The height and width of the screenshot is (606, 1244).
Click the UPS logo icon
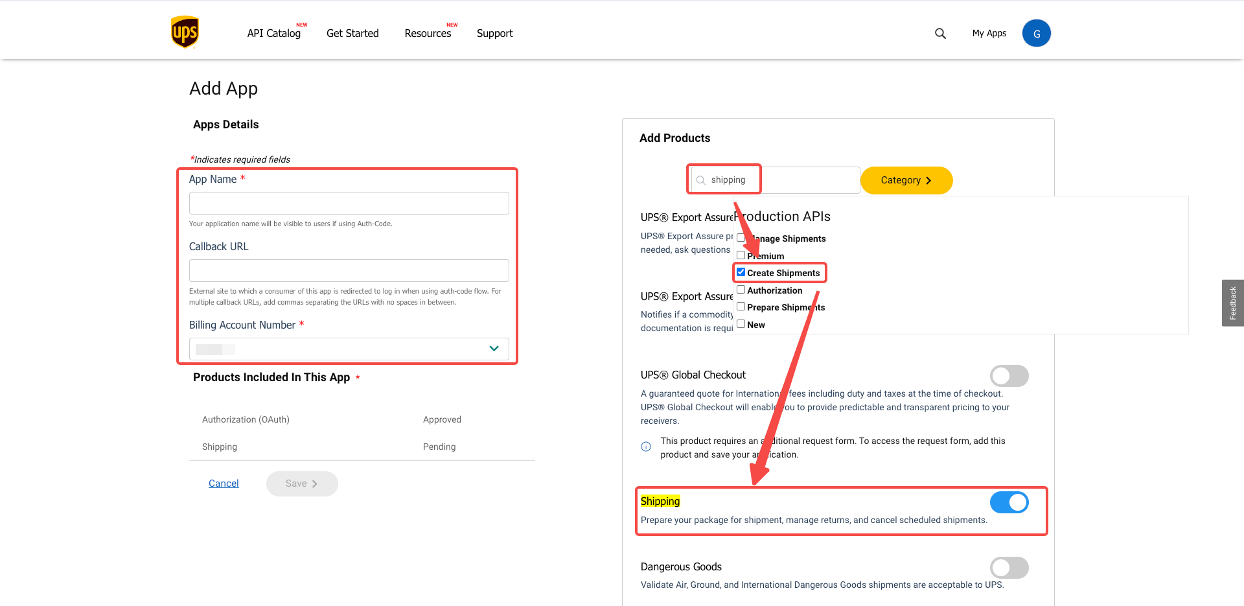[x=185, y=32]
